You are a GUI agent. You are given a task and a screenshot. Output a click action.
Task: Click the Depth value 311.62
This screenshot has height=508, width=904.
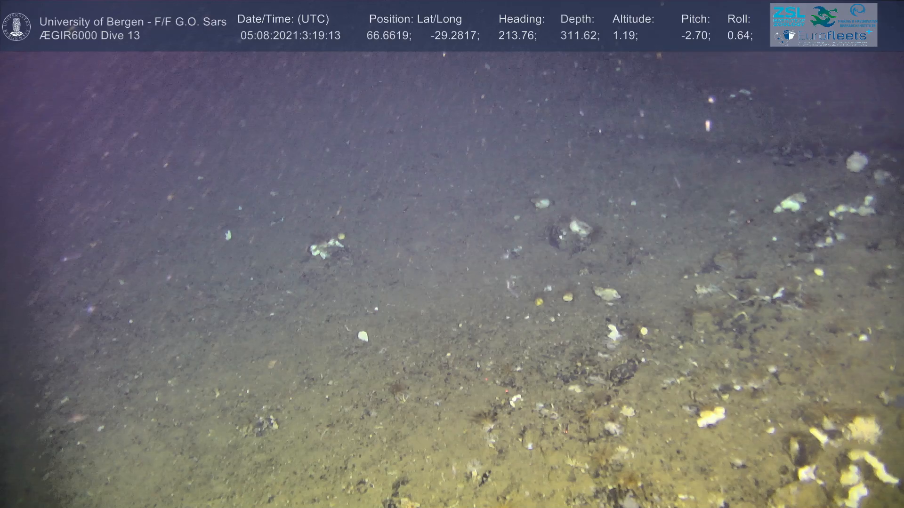(580, 36)
